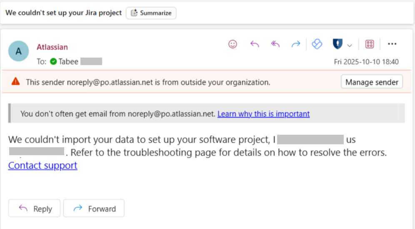Click the green verified check beside Tabee
The width and height of the screenshot is (415, 229).
tap(53, 61)
